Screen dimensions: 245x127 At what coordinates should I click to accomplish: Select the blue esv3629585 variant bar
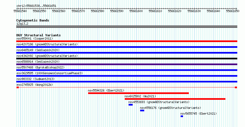pos(127,76)
